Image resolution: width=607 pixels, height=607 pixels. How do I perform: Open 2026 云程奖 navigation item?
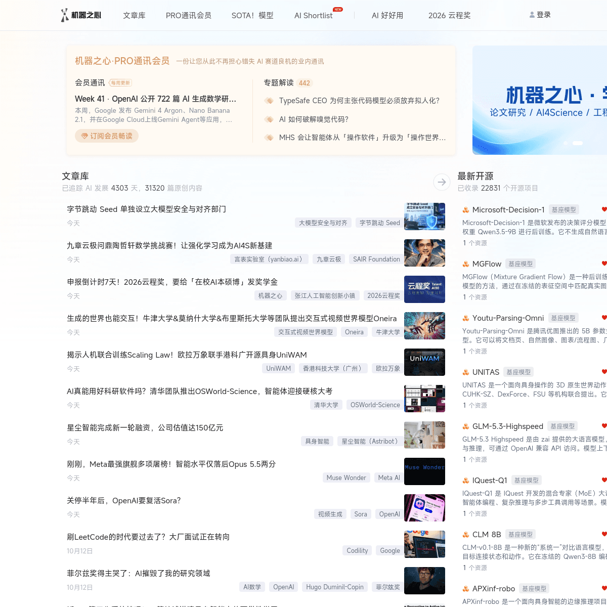point(450,16)
